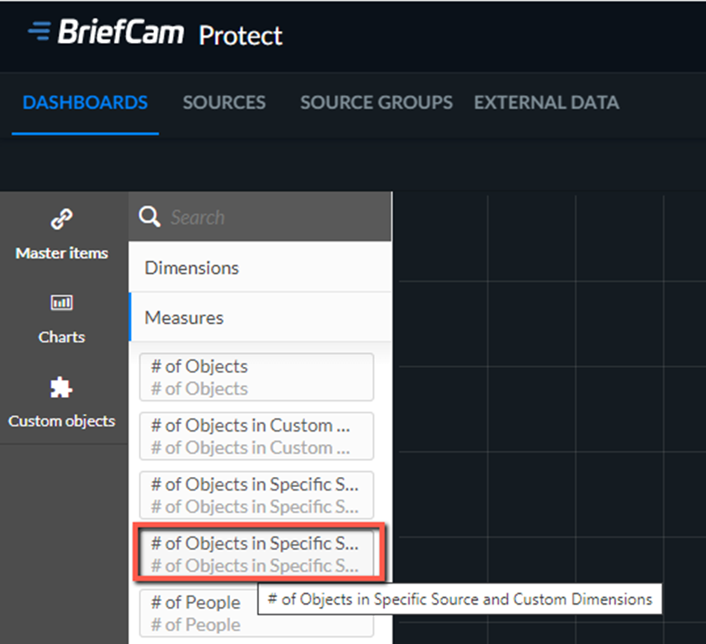The height and width of the screenshot is (644, 706).
Task: Expand the Dimensions section
Action: (261, 268)
